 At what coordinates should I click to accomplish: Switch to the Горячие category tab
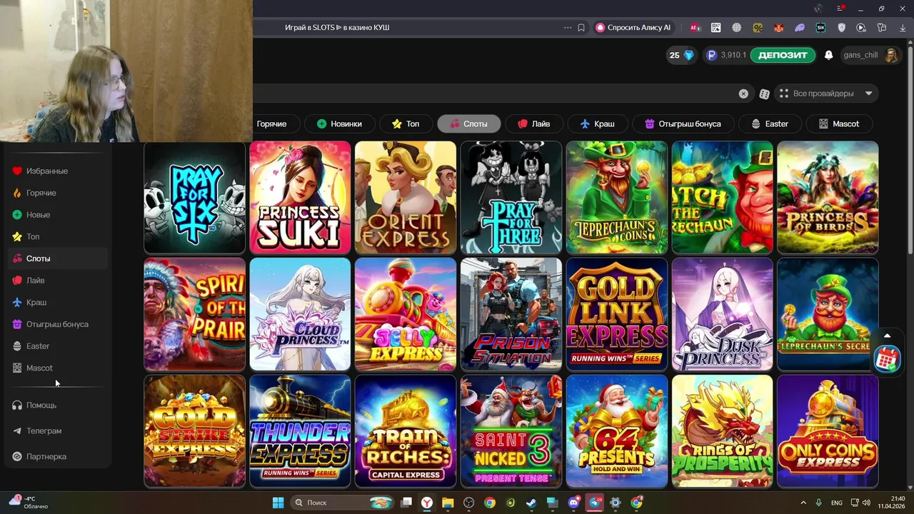(x=271, y=124)
